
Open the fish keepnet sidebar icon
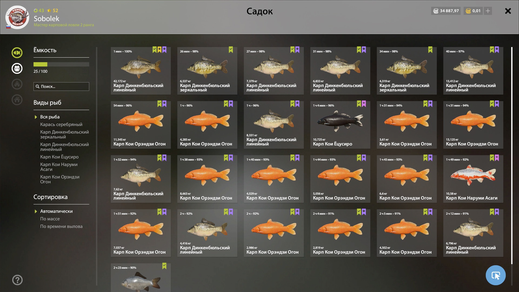[x=17, y=53]
